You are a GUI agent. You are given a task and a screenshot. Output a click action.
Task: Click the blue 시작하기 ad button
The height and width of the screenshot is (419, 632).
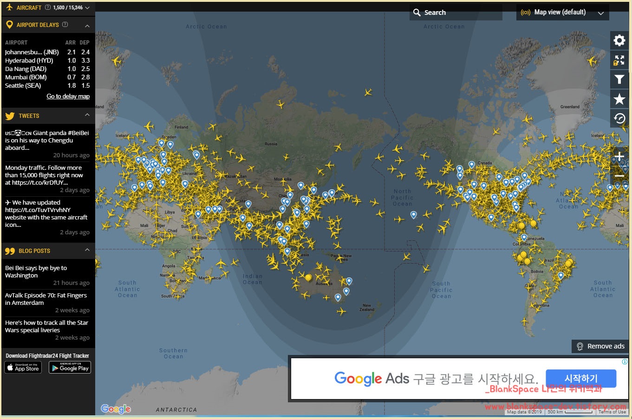(581, 379)
